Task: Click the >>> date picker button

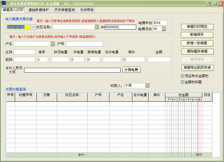Action: point(32,27)
